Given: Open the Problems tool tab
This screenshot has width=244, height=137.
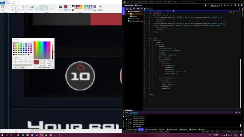Looking at the screenshot, I should point(184,129).
